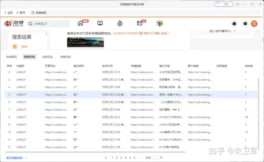Screen dimensions: 264x162
Task: Go to page 1
Action: click(x=112, y=158)
